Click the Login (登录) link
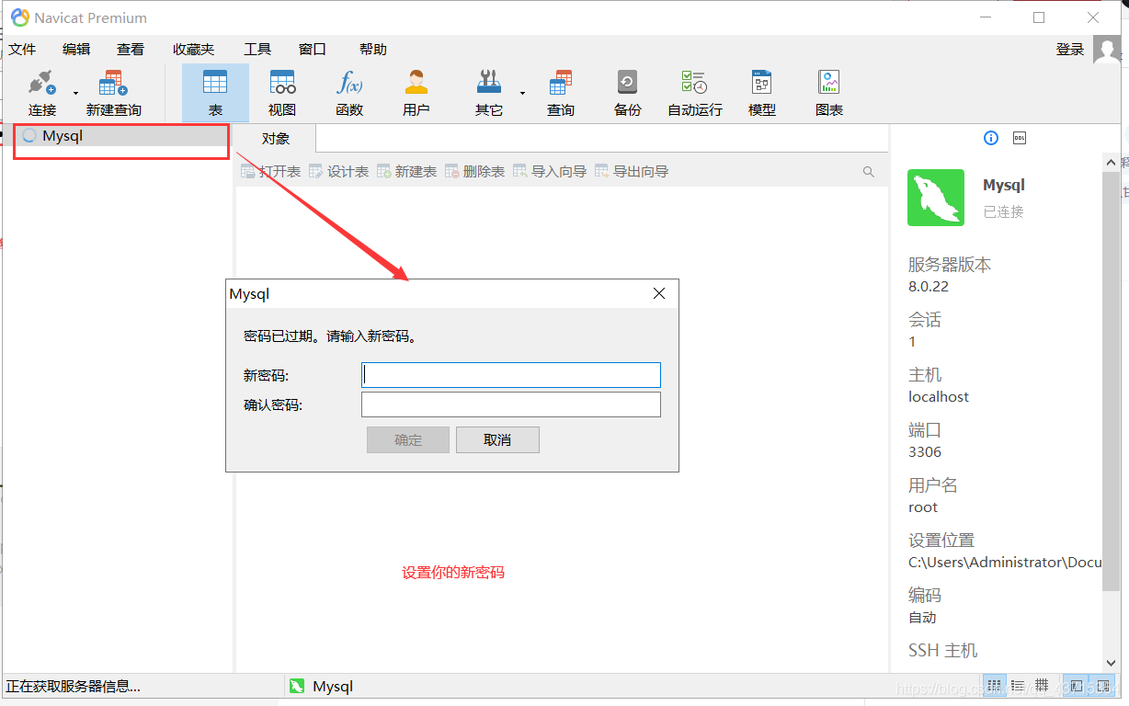 click(1070, 50)
